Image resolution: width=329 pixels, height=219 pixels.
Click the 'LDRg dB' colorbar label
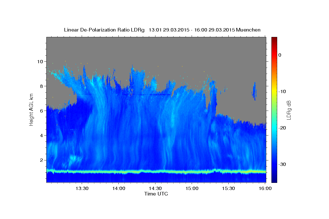(x=288, y=110)
